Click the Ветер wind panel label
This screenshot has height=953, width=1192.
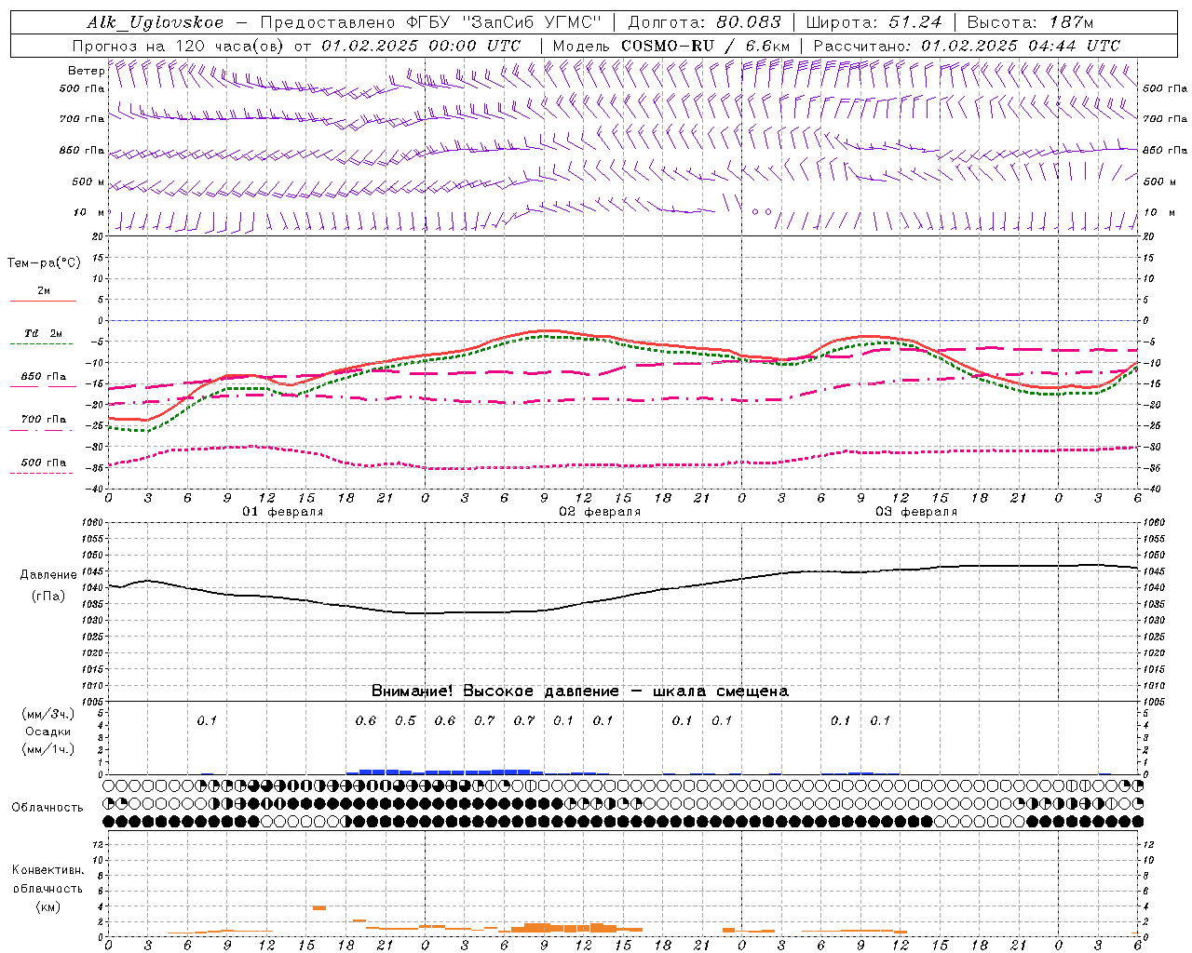click(86, 71)
